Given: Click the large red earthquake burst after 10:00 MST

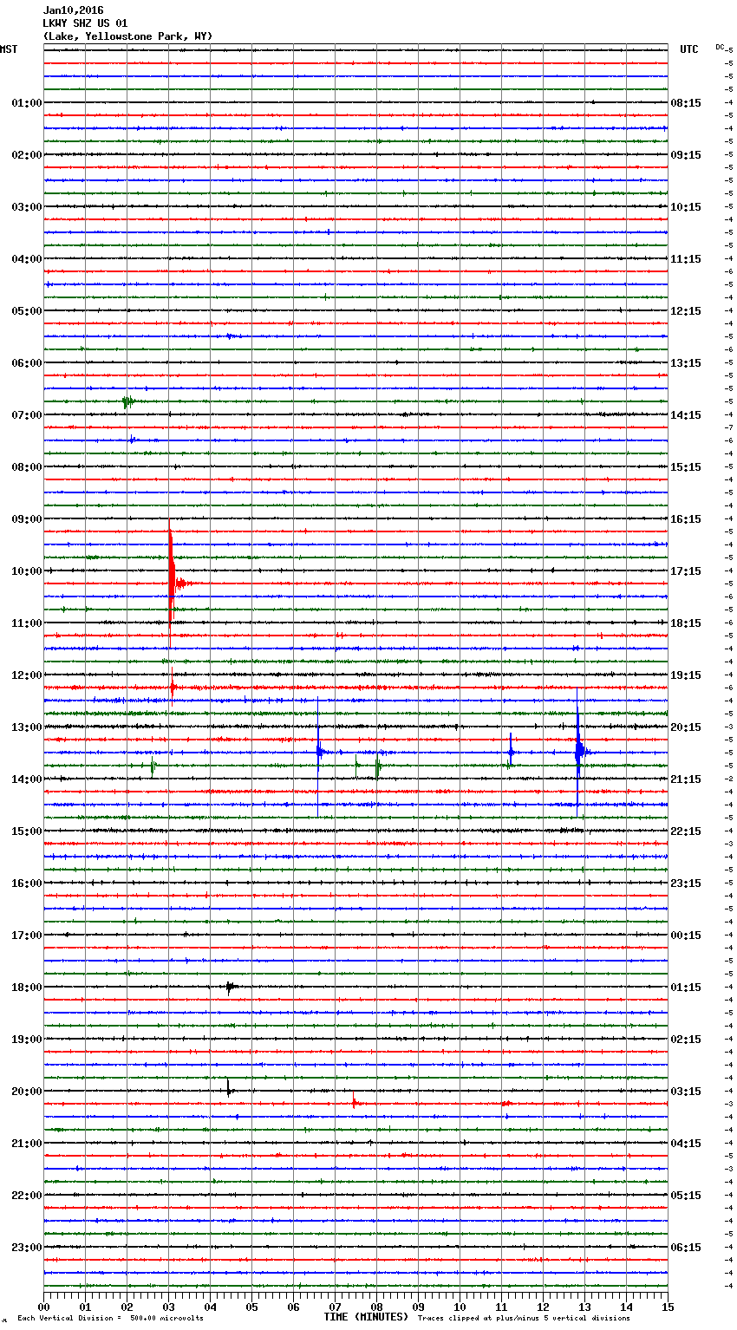Looking at the screenshot, I should 172,584.
